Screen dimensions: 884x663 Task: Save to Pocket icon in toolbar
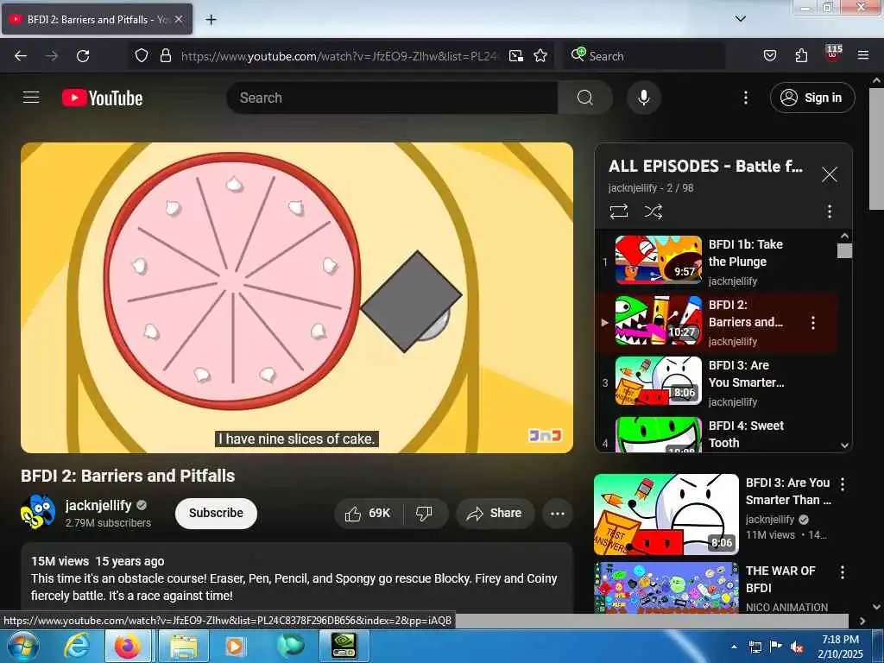coord(769,55)
